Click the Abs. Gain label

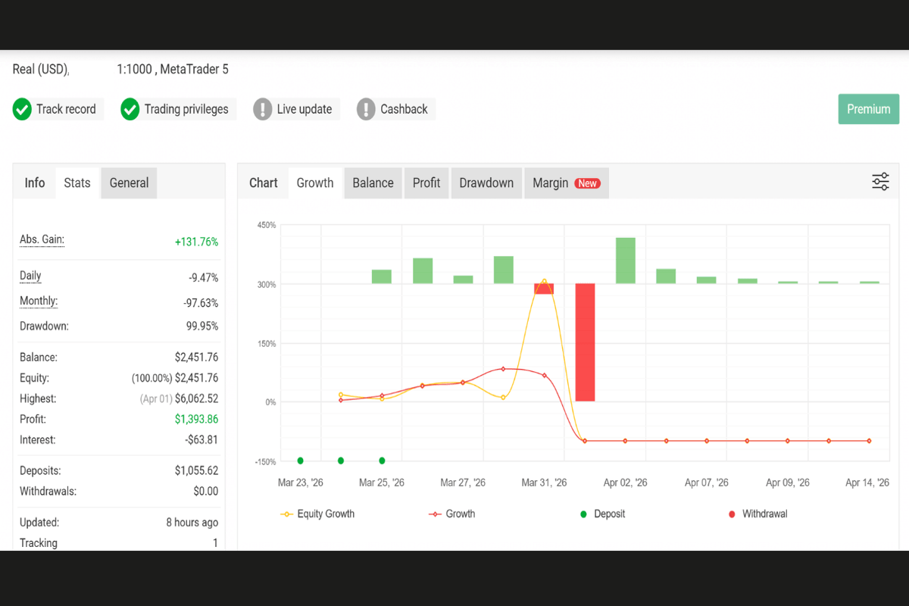click(x=42, y=239)
